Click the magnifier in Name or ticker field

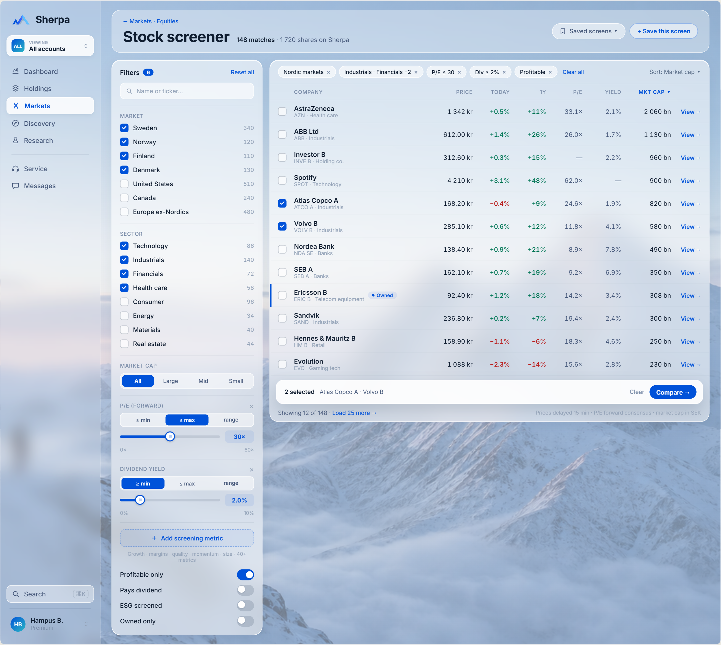[130, 92]
